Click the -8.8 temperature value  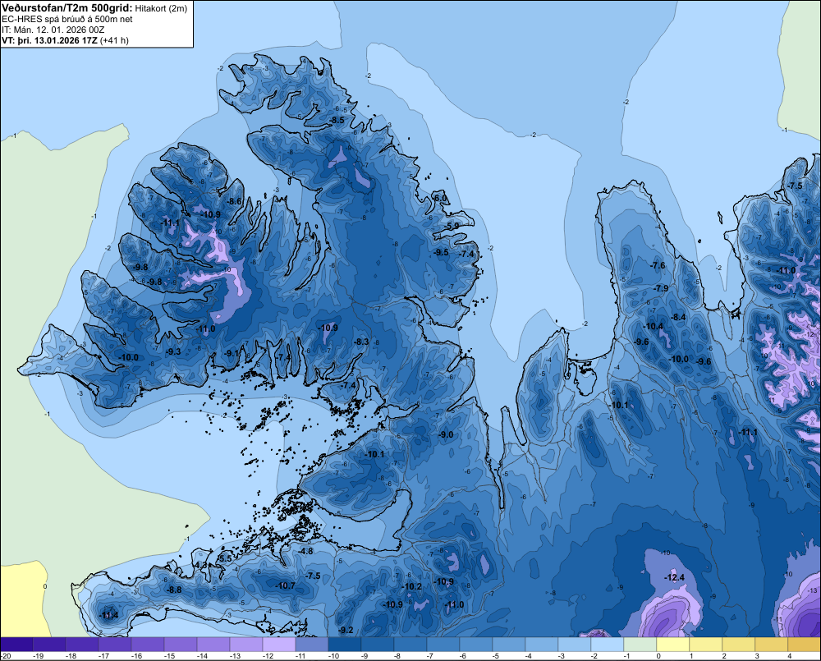174,590
